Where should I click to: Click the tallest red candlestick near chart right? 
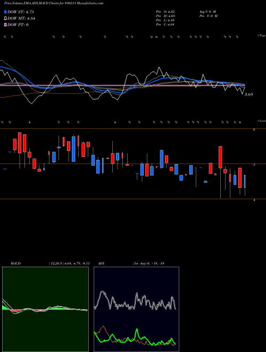pyautogui.click(x=220, y=157)
